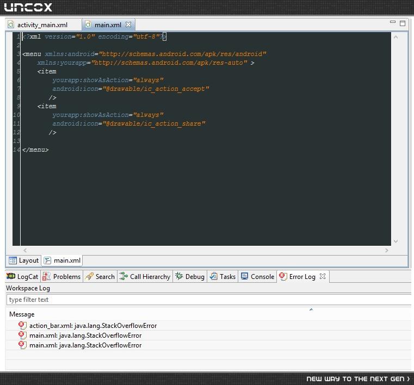This screenshot has width=414, height=385.
Task: Click the LogCat tab icon
Action: (x=11, y=276)
